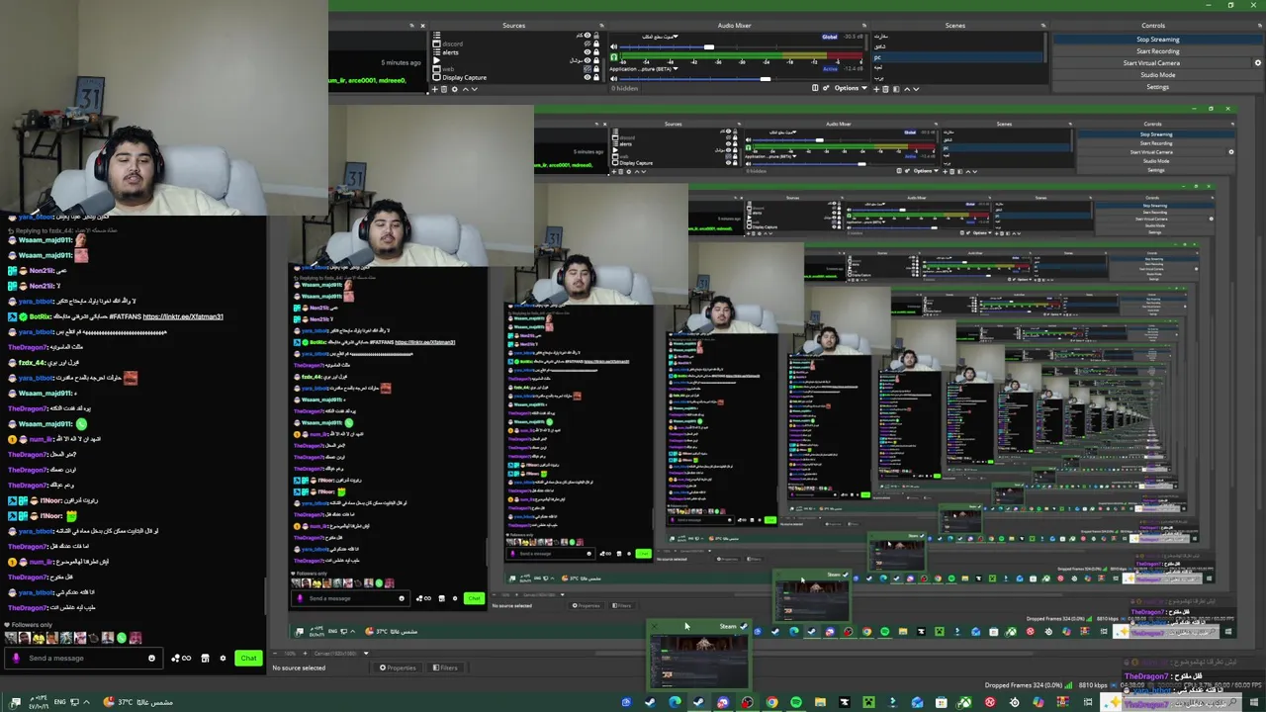This screenshot has width=1266, height=712.
Task: Open Microsoft Edge from Windows taskbar
Action: (x=675, y=702)
